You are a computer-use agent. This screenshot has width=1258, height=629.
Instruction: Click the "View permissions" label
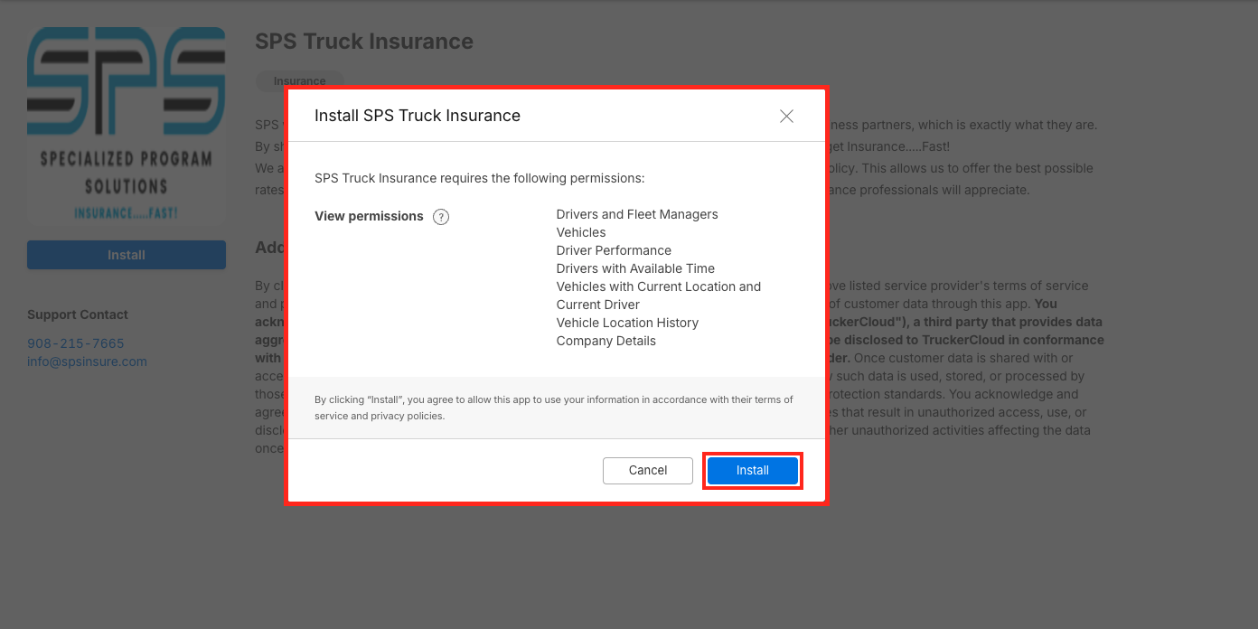click(369, 216)
